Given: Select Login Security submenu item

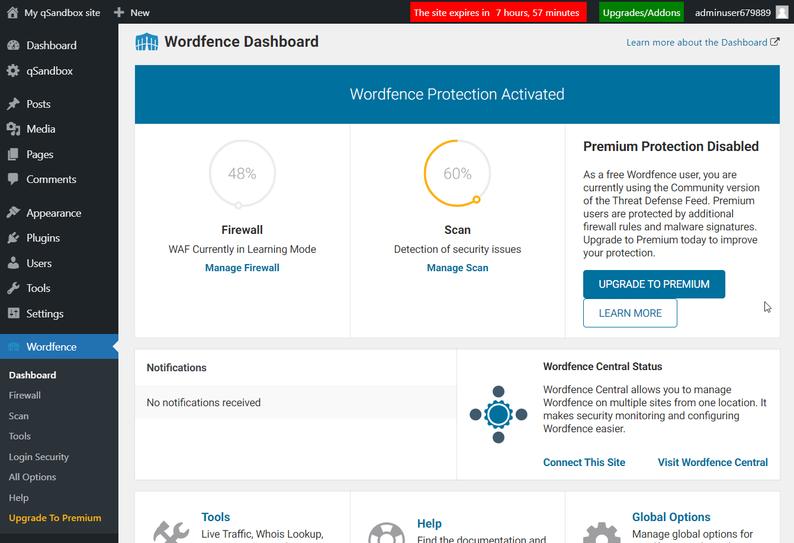Looking at the screenshot, I should click(x=38, y=457).
